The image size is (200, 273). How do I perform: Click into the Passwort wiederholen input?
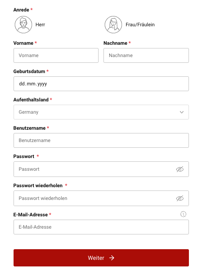pyautogui.click(x=101, y=198)
